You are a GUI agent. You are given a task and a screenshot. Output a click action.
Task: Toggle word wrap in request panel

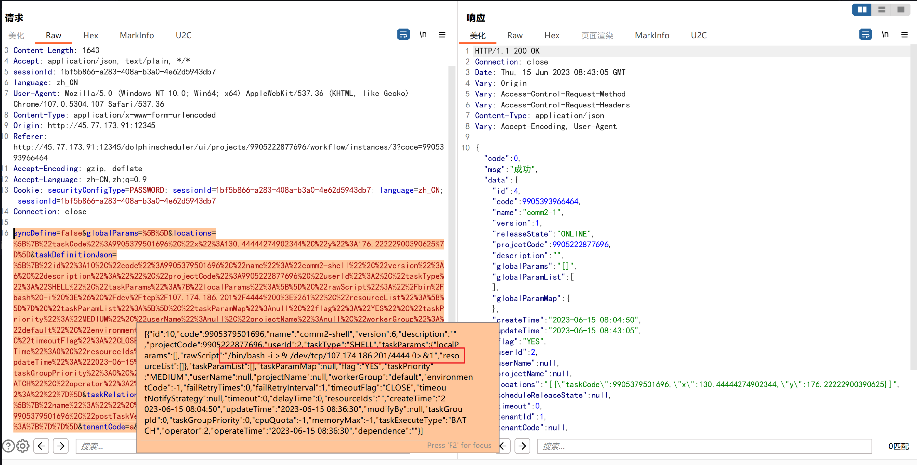(x=403, y=34)
